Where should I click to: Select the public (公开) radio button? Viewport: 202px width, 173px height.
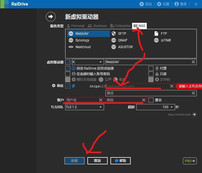coord(101,80)
